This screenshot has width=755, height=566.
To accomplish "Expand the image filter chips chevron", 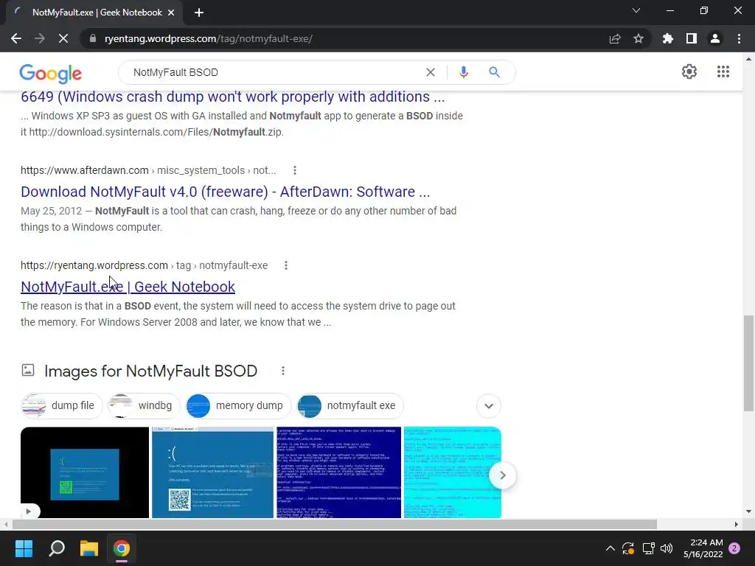I will pyautogui.click(x=489, y=406).
